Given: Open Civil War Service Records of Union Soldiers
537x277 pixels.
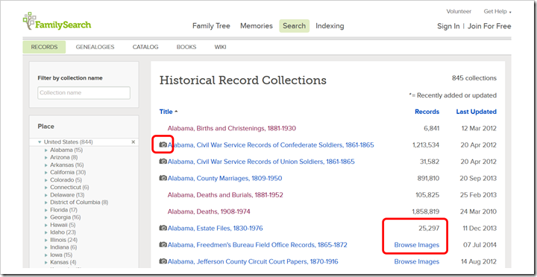Looking at the screenshot, I should point(261,162).
